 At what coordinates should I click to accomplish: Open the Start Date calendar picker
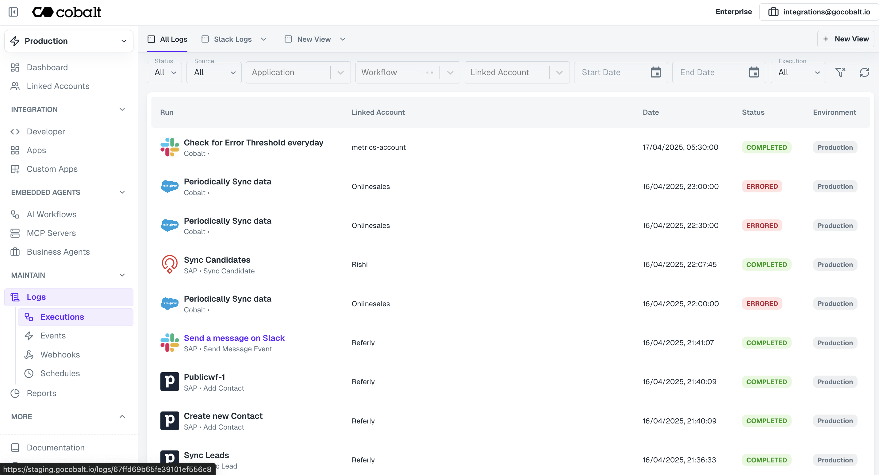(x=656, y=72)
